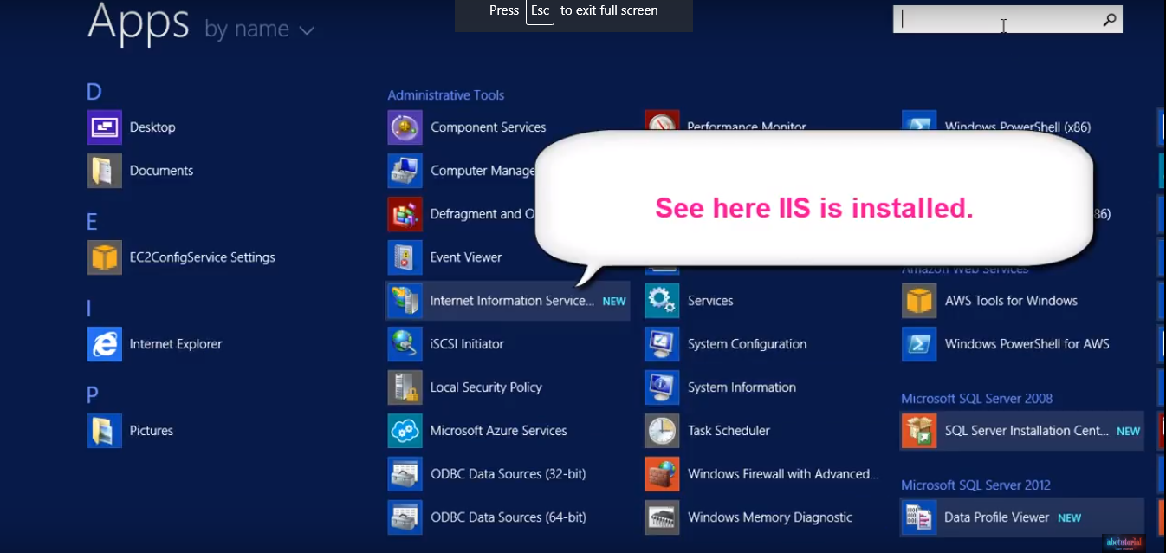Jump to letter P section heading

click(93, 395)
